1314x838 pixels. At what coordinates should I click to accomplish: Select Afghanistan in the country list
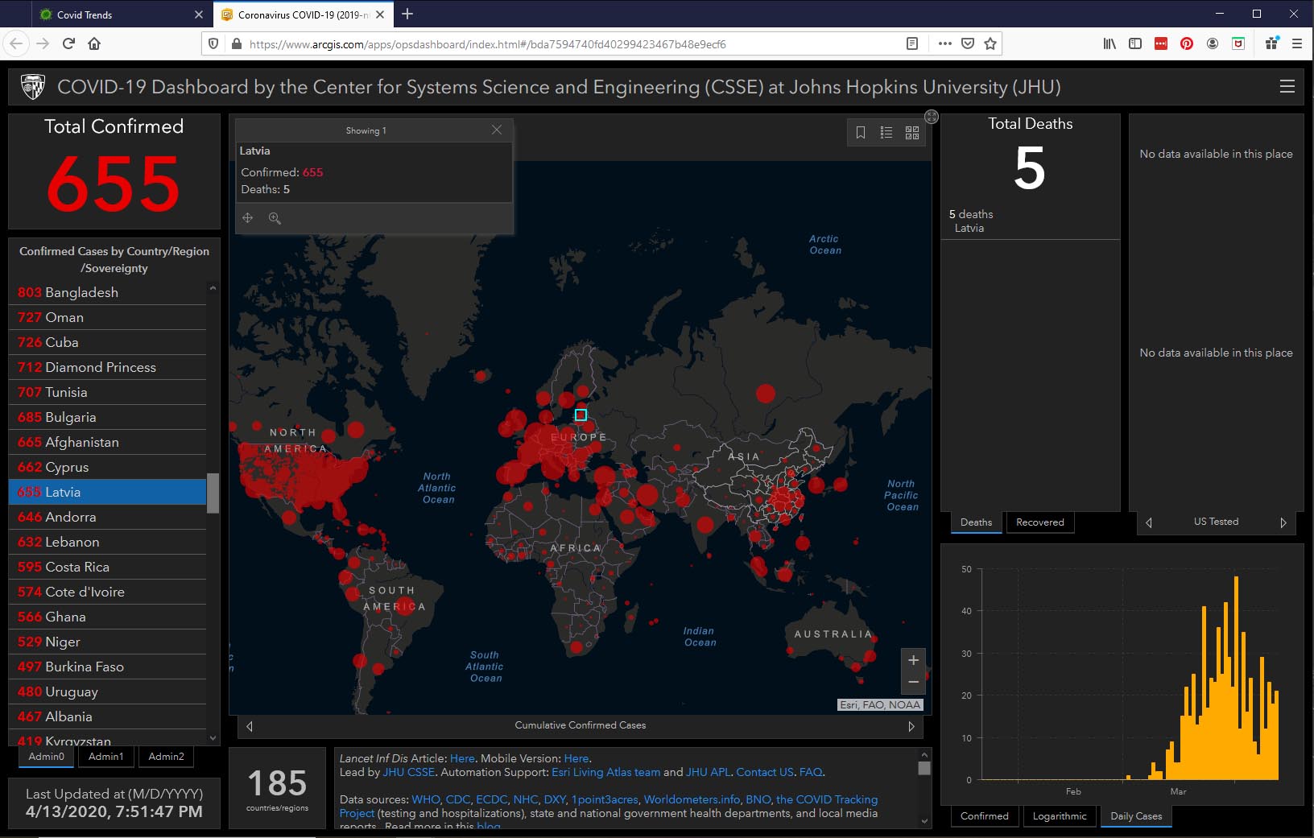tap(108, 442)
